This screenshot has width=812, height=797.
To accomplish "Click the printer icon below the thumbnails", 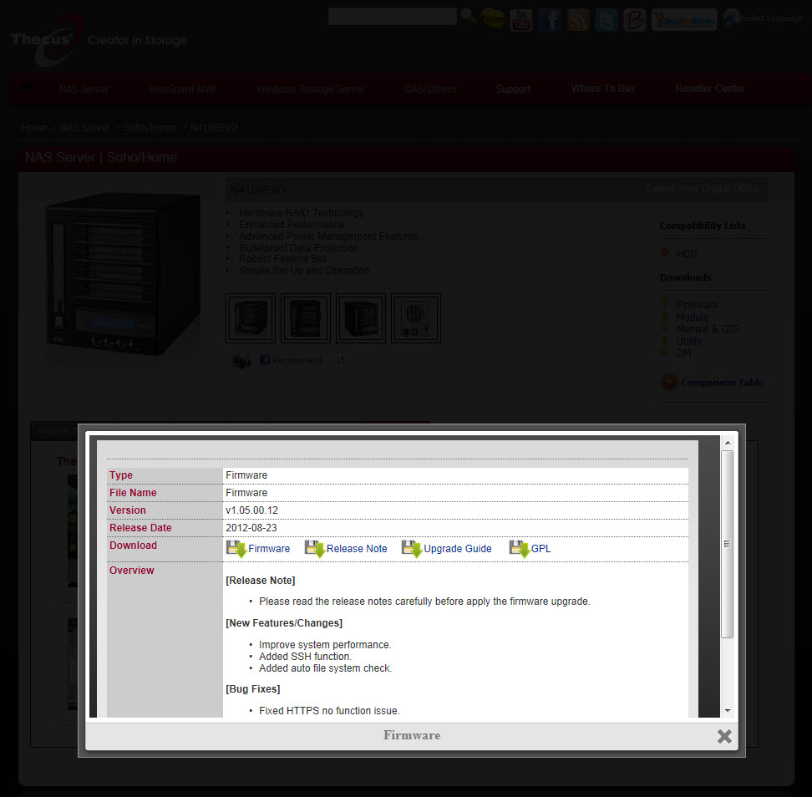I will 241,360.
